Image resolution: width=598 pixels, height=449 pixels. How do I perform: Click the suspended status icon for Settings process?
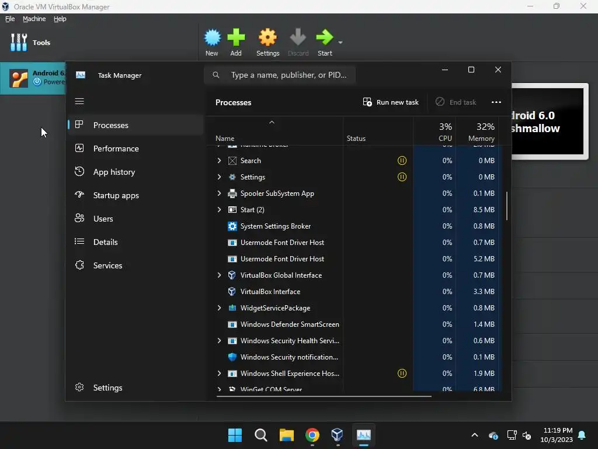tap(402, 177)
